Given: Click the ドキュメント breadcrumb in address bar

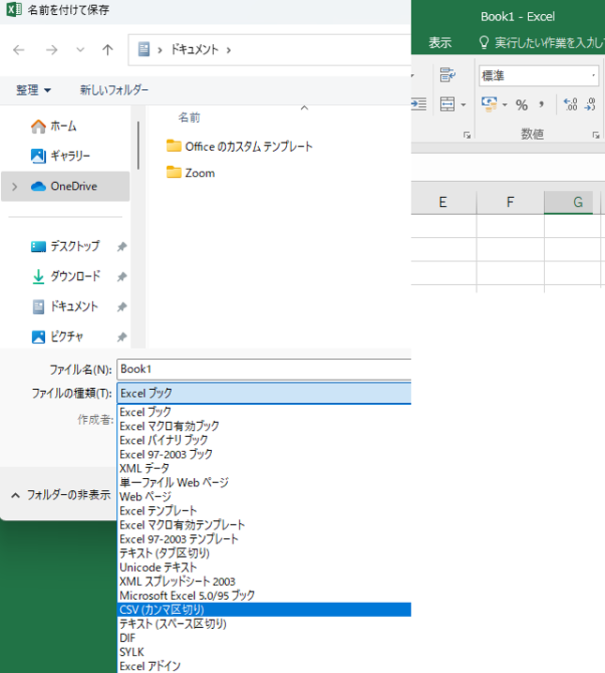Looking at the screenshot, I should pyautogui.click(x=194, y=50).
